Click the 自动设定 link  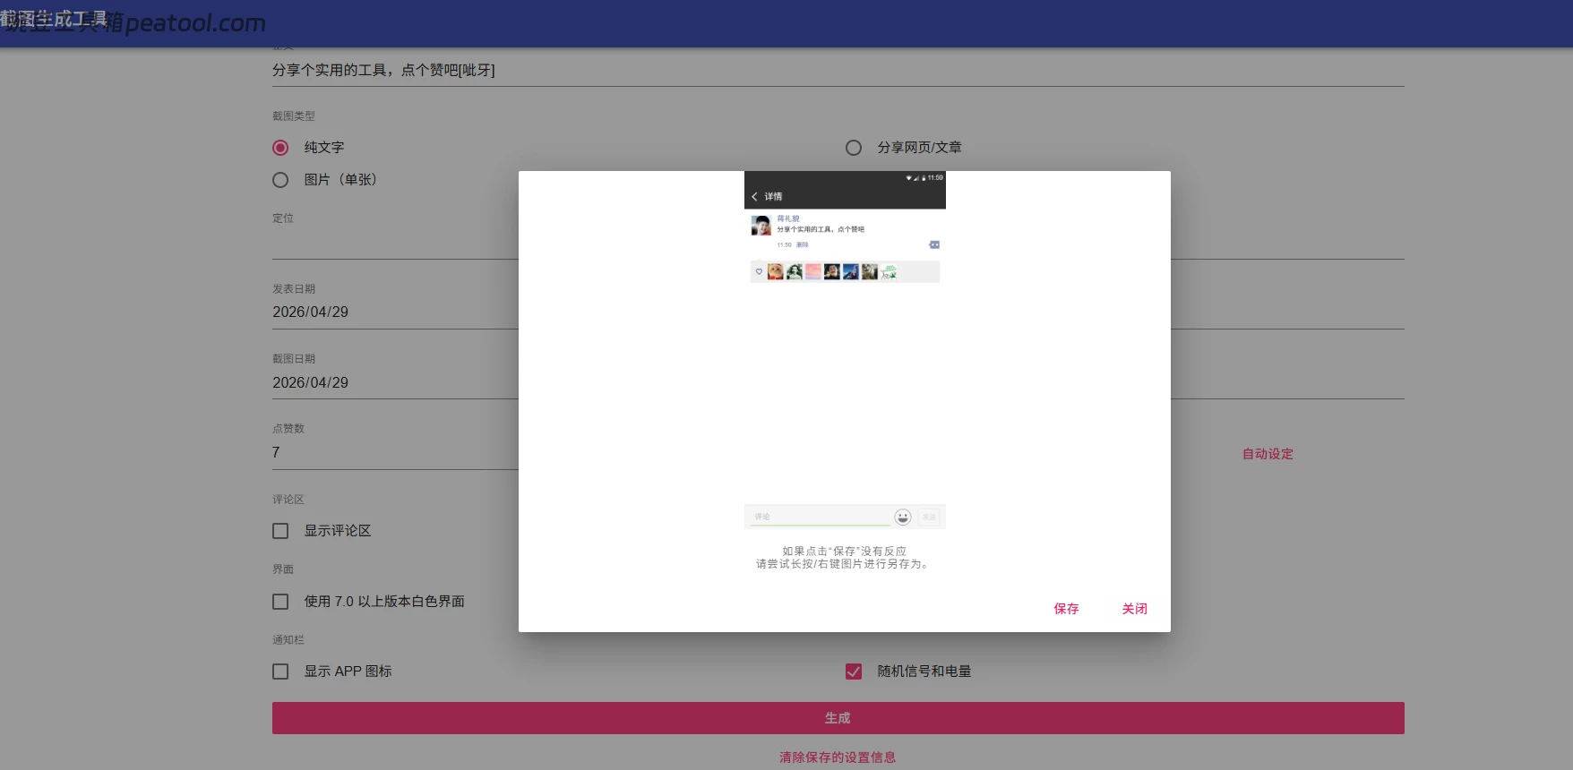click(1267, 454)
